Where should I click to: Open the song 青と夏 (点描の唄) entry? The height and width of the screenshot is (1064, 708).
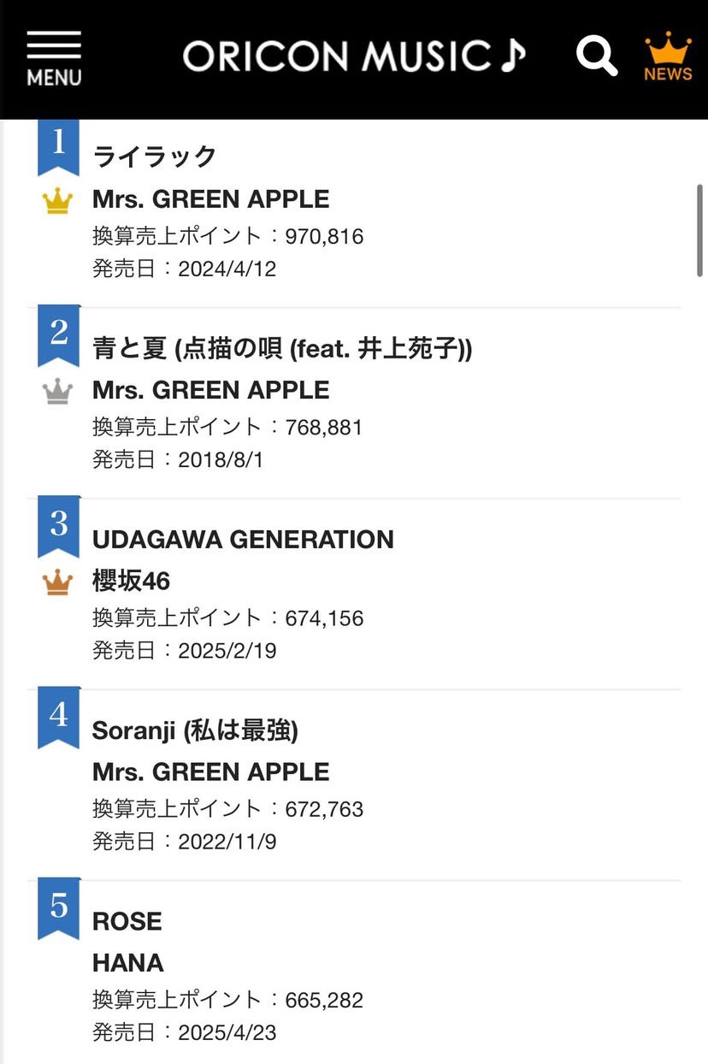282,348
